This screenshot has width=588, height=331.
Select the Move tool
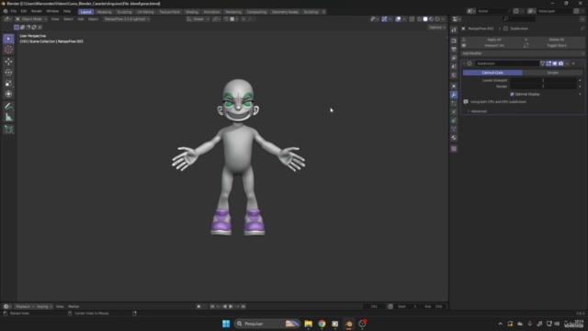pos(8,62)
